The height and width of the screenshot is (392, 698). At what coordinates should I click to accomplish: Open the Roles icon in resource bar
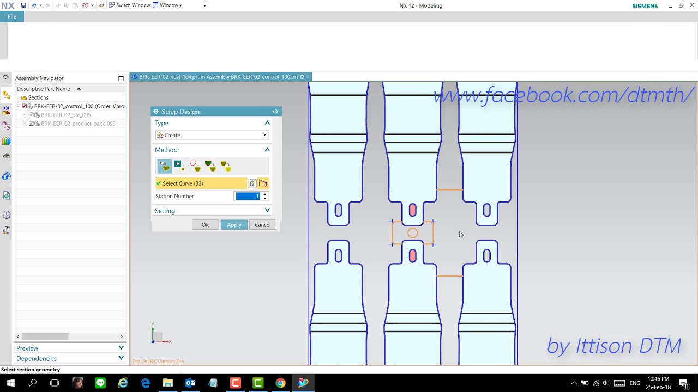(6, 230)
